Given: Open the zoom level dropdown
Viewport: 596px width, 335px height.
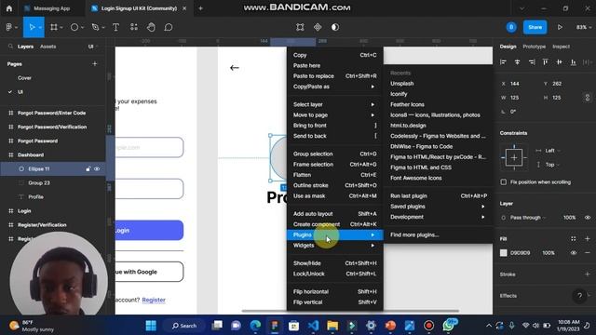Looking at the screenshot, I should point(584,27).
